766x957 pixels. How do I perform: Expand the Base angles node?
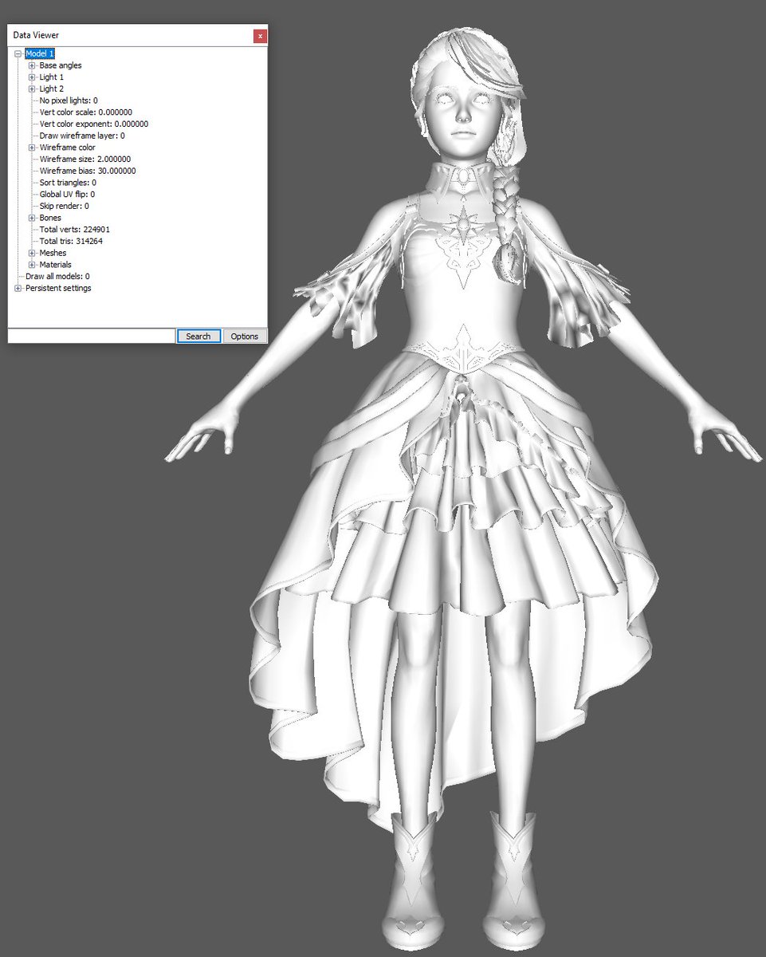point(32,65)
